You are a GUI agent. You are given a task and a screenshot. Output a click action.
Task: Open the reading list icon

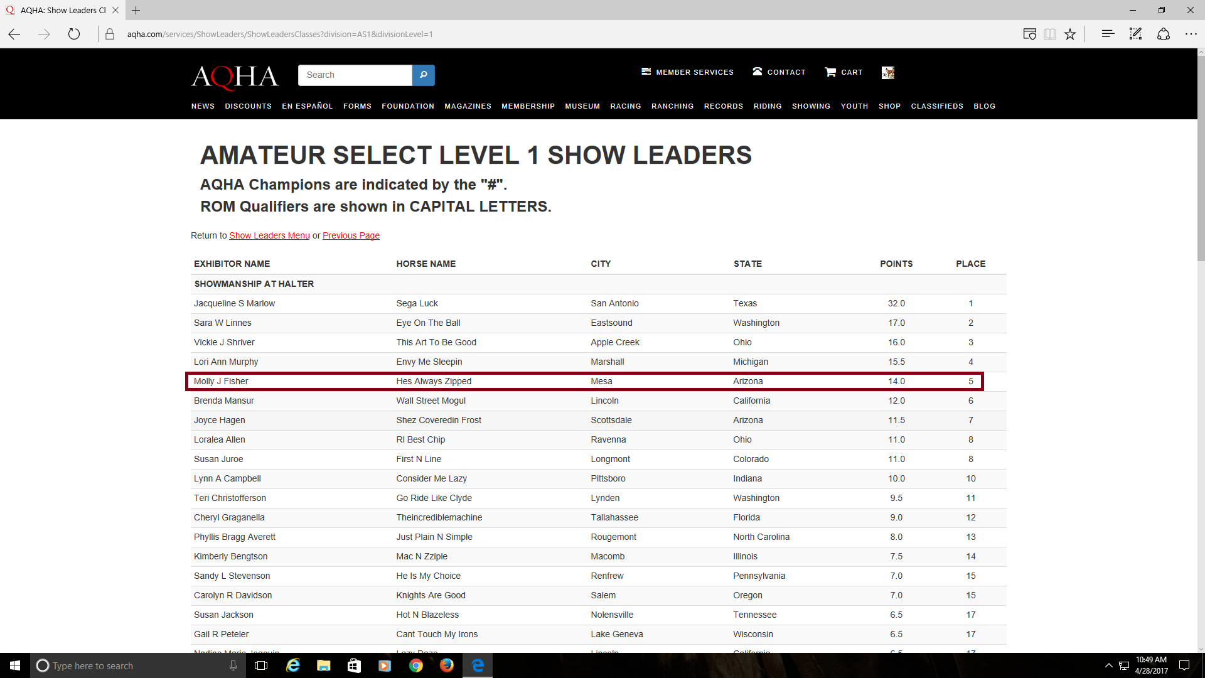pos(1029,34)
